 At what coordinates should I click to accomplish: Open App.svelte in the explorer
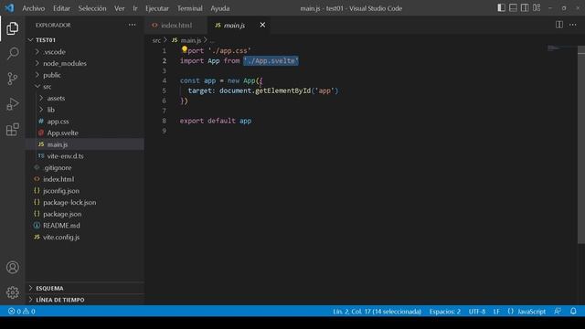coord(85,133)
